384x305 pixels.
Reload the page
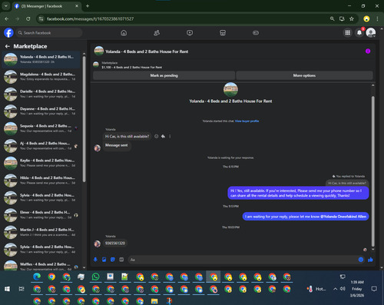[x=28, y=18]
